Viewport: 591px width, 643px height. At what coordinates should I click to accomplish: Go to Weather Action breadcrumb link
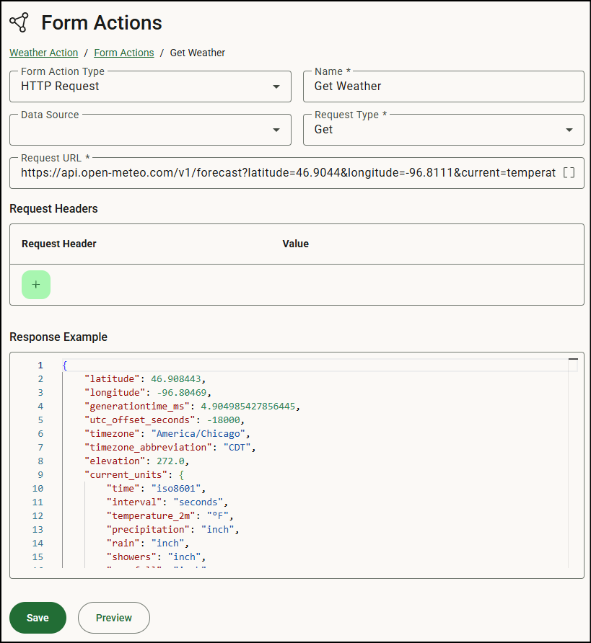pyautogui.click(x=44, y=53)
